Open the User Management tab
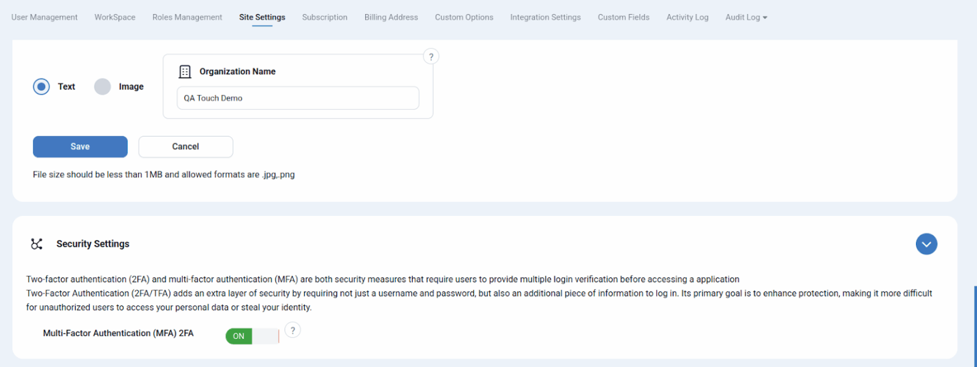This screenshot has height=367, width=977. (45, 17)
